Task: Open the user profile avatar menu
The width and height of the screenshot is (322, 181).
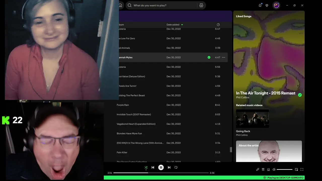Action: [x=276, y=5]
